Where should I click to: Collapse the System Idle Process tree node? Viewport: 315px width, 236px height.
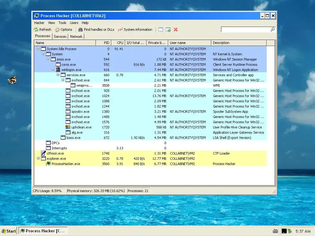click(x=38, y=49)
